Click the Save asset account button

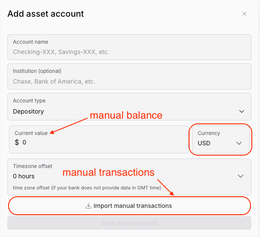click(129, 223)
